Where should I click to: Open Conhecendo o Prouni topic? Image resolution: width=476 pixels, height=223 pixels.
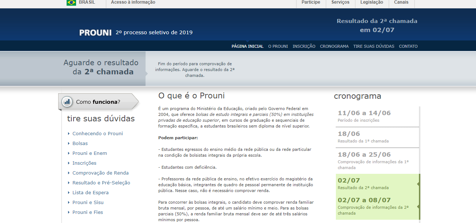point(98,133)
